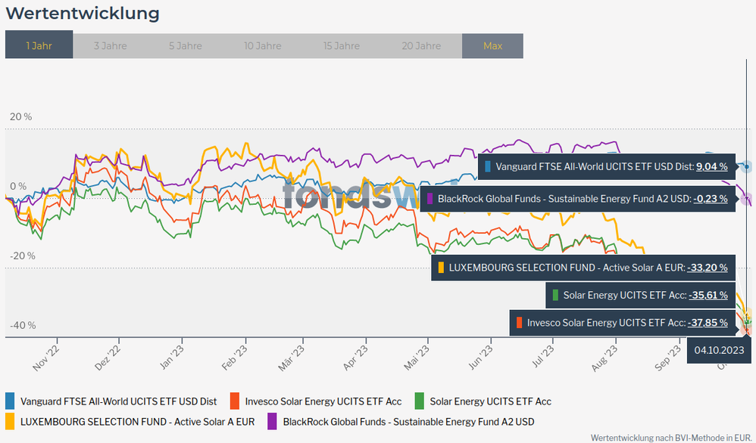Open the 9,04 % Vanguard tooltip value
This screenshot has height=443, width=756.
[711, 166]
